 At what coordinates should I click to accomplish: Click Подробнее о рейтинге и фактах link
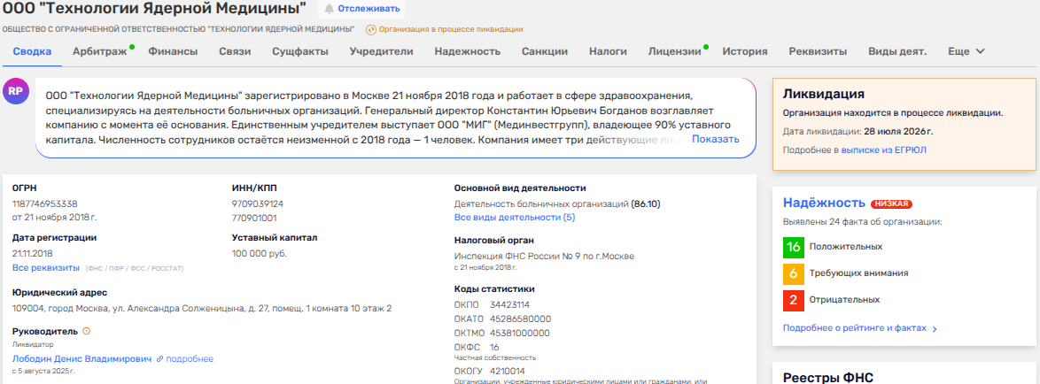tap(854, 328)
